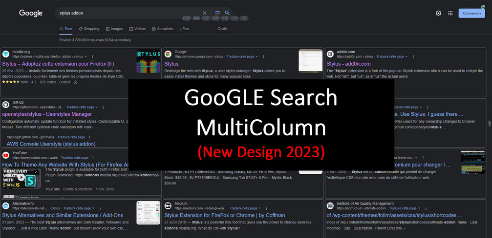Click the add0n.com favicon

click(x=330, y=54)
